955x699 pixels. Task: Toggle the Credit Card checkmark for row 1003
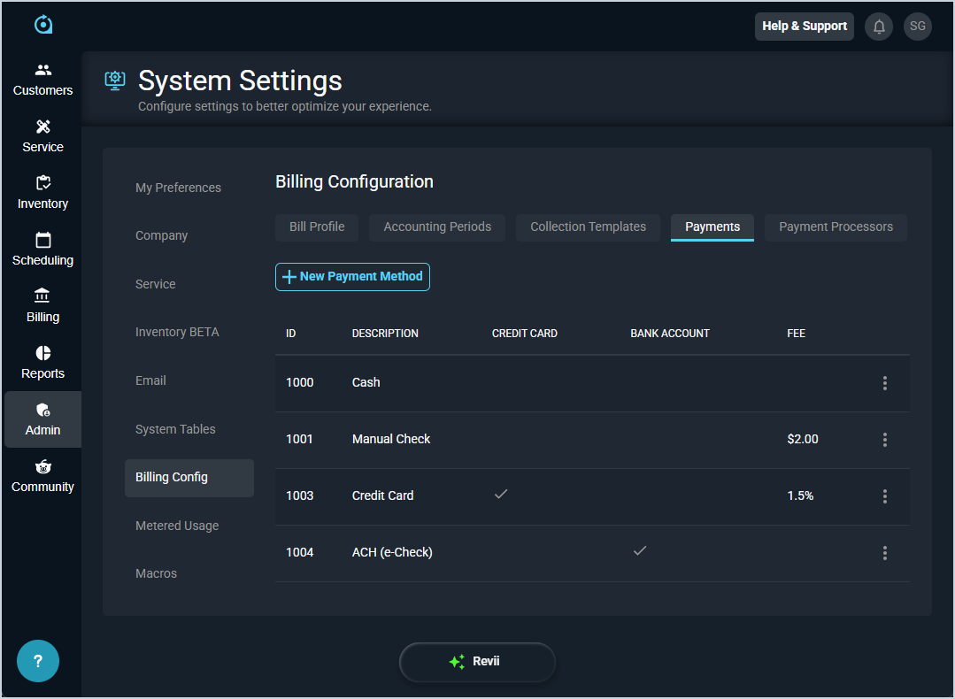(501, 495)
